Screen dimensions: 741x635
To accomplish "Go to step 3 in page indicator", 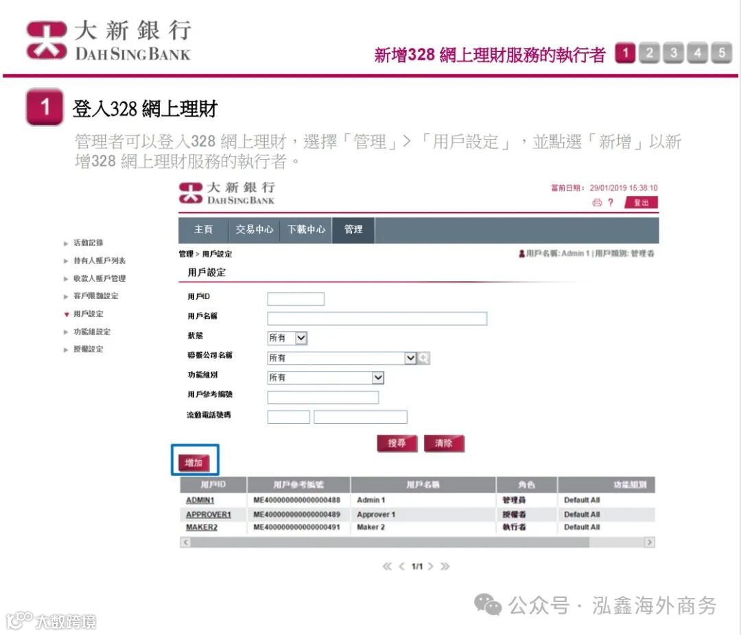I will click(x=674, y=52).
